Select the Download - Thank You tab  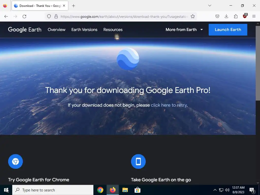click(x=40, y=6)
